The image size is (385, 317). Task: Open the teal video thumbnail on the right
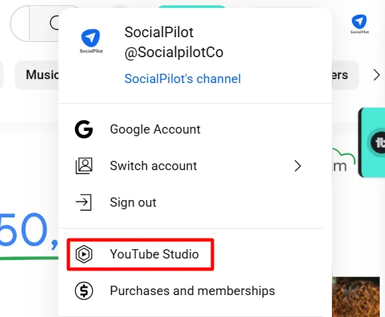click(372, 142)
